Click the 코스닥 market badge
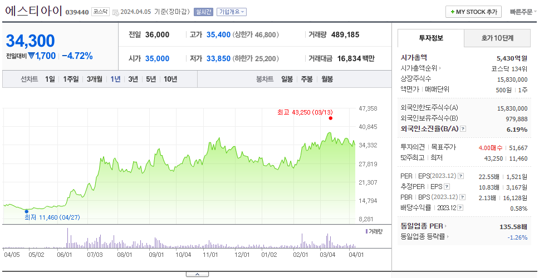The width and height of the screenshot is (539, 278). coord(100,12)
